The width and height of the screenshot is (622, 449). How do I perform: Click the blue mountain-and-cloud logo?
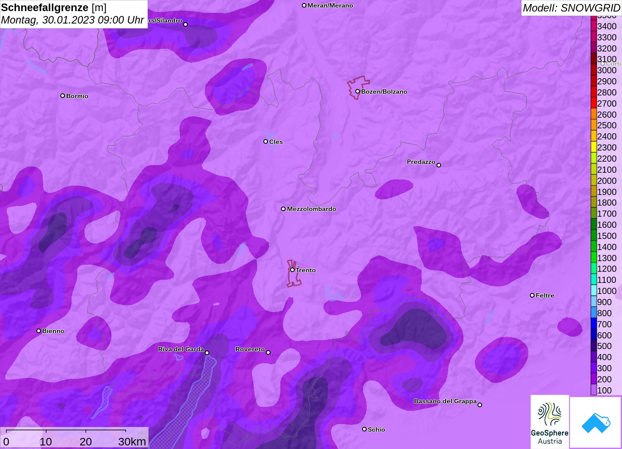coord(596,422)
